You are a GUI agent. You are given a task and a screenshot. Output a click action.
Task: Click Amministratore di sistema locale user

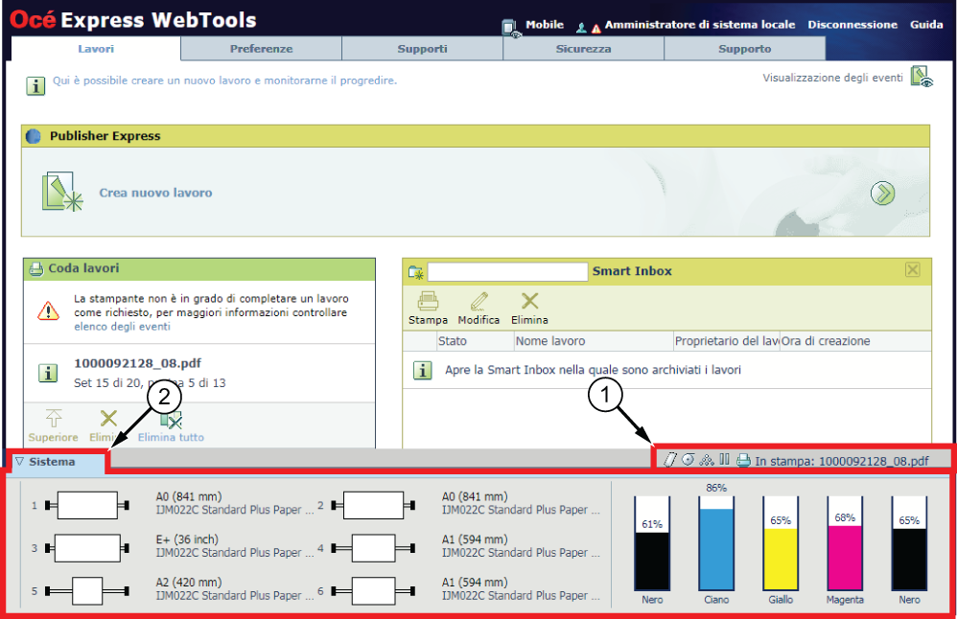click(699, 24)
